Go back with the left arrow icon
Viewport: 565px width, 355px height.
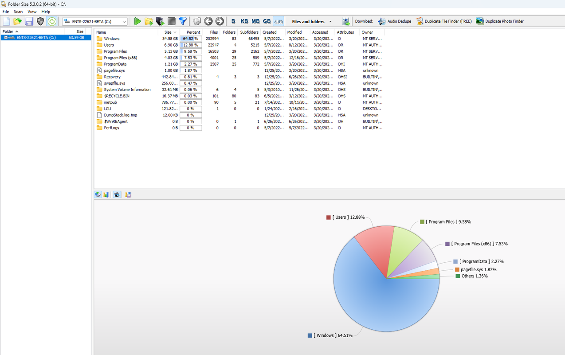click(x=208, y=21)
